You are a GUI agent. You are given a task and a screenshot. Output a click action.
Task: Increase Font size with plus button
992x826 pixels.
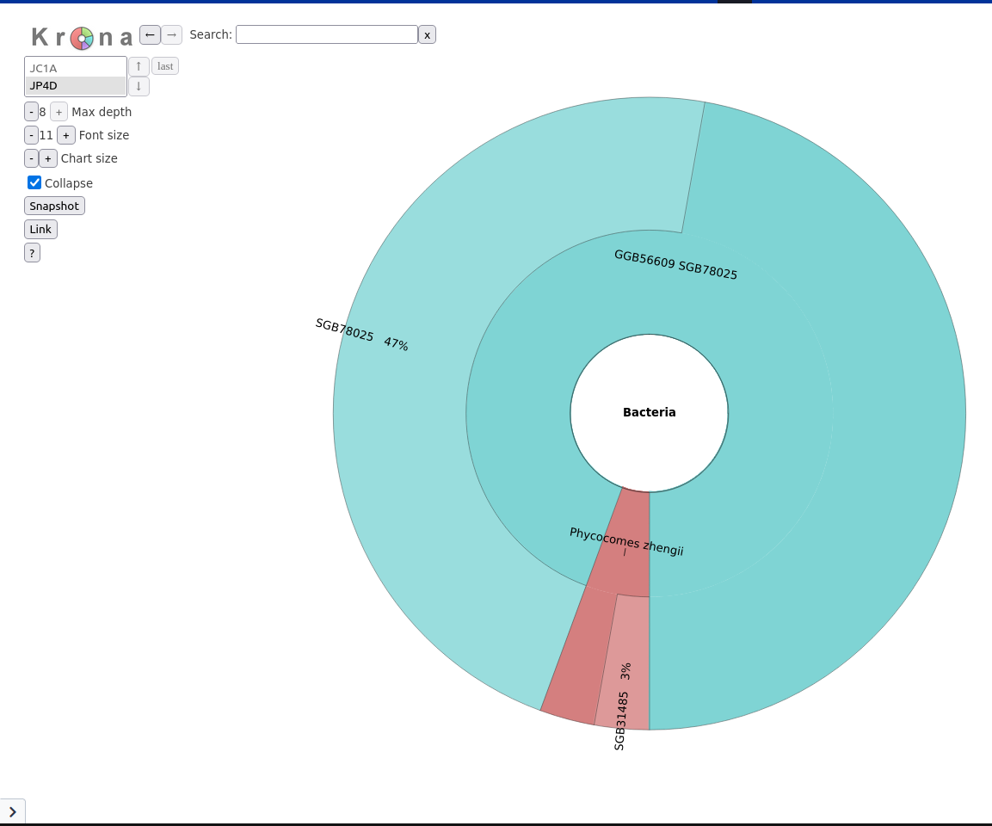pyautogui.click(x=66, y=135)
